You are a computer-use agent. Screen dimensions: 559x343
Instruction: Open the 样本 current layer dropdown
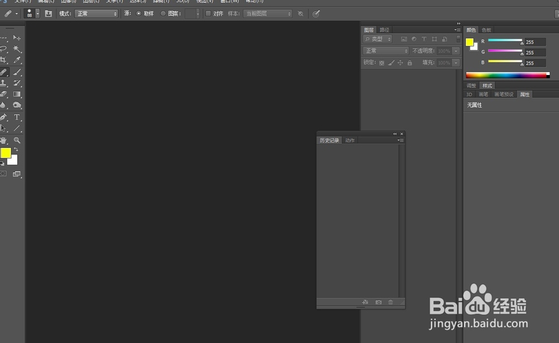click(x=268, y=13)
